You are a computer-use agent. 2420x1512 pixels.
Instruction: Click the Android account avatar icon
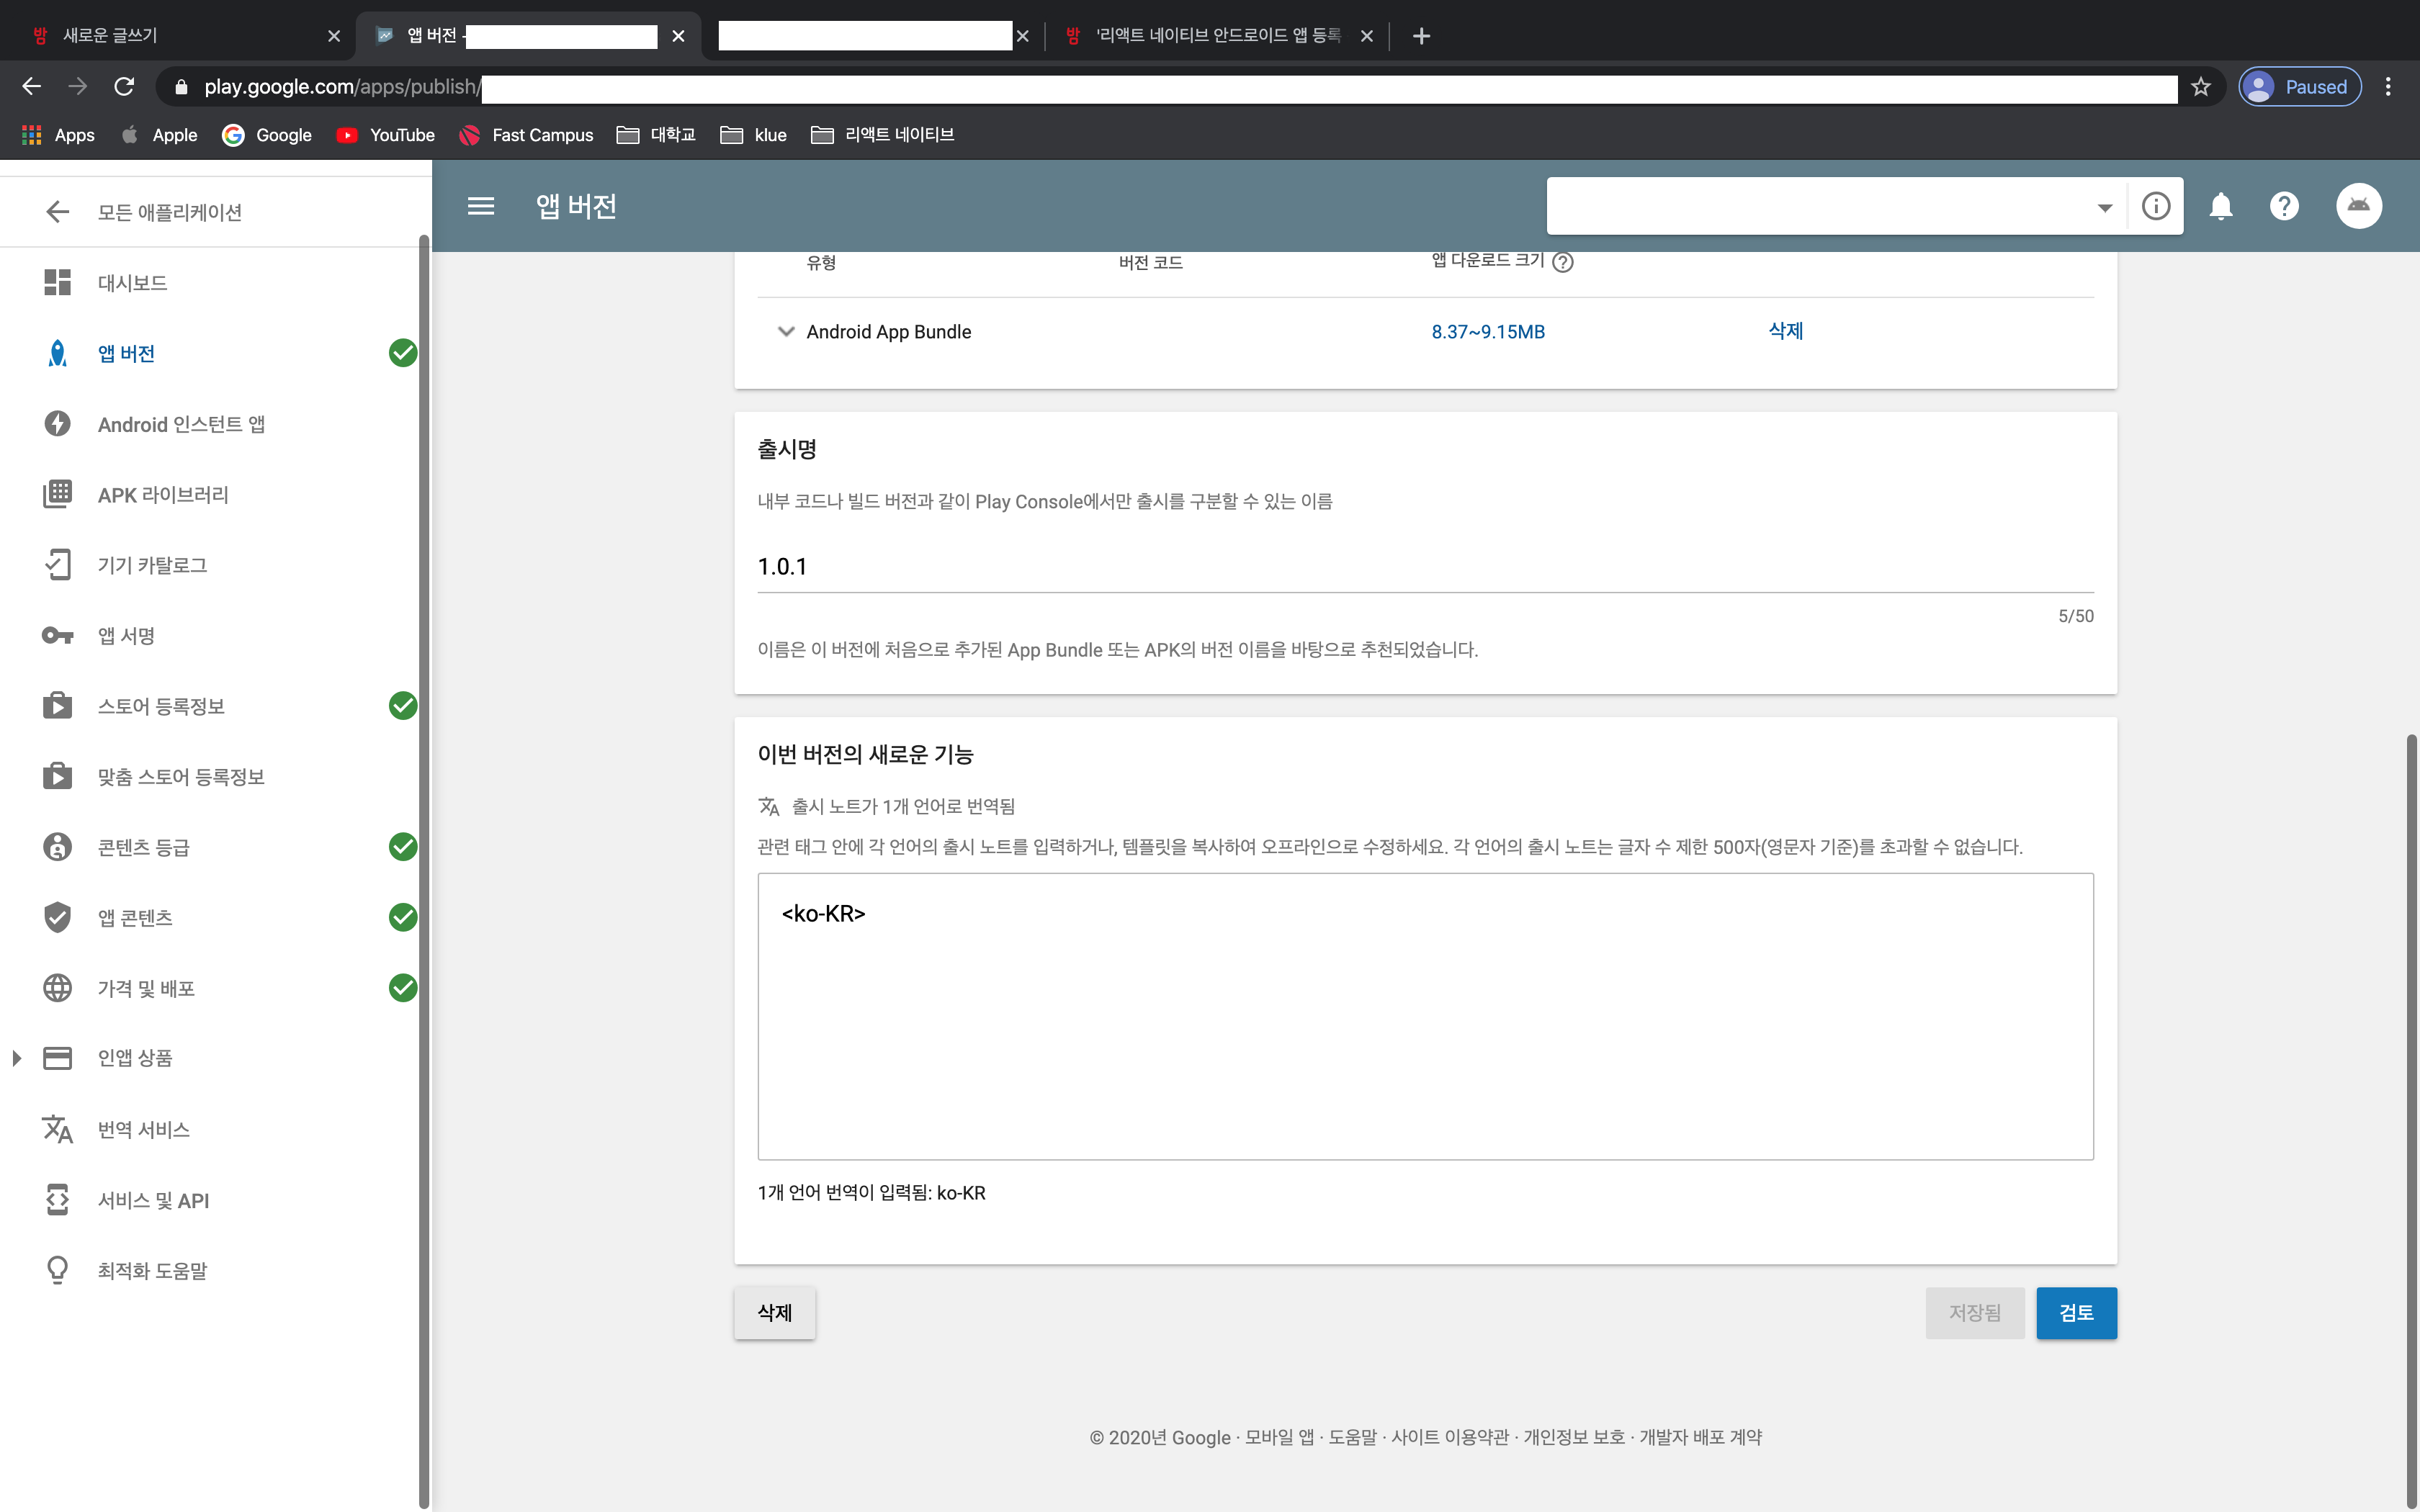point(2358,206)
